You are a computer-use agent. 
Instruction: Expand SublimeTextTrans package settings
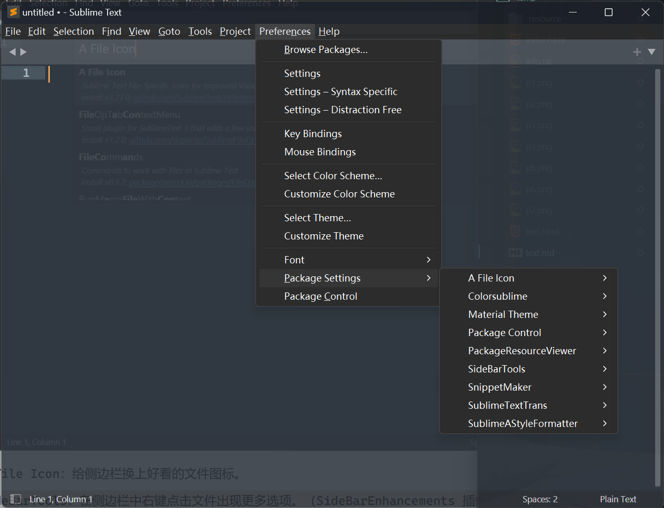[528, 406]
